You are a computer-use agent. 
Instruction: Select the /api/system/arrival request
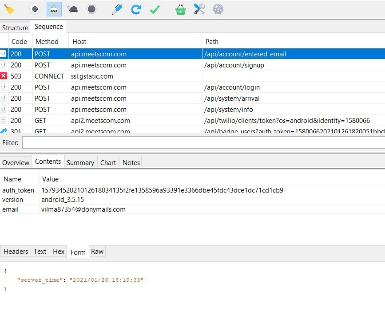click(193, 98)
